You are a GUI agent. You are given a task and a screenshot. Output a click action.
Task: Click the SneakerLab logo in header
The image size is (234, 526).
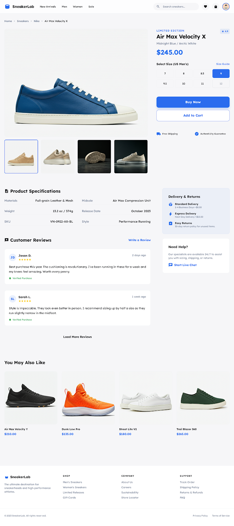20,7
